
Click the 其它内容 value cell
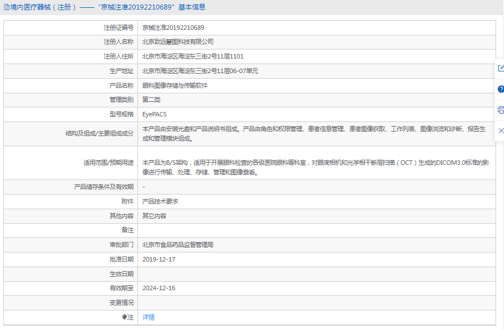(154, 216)
